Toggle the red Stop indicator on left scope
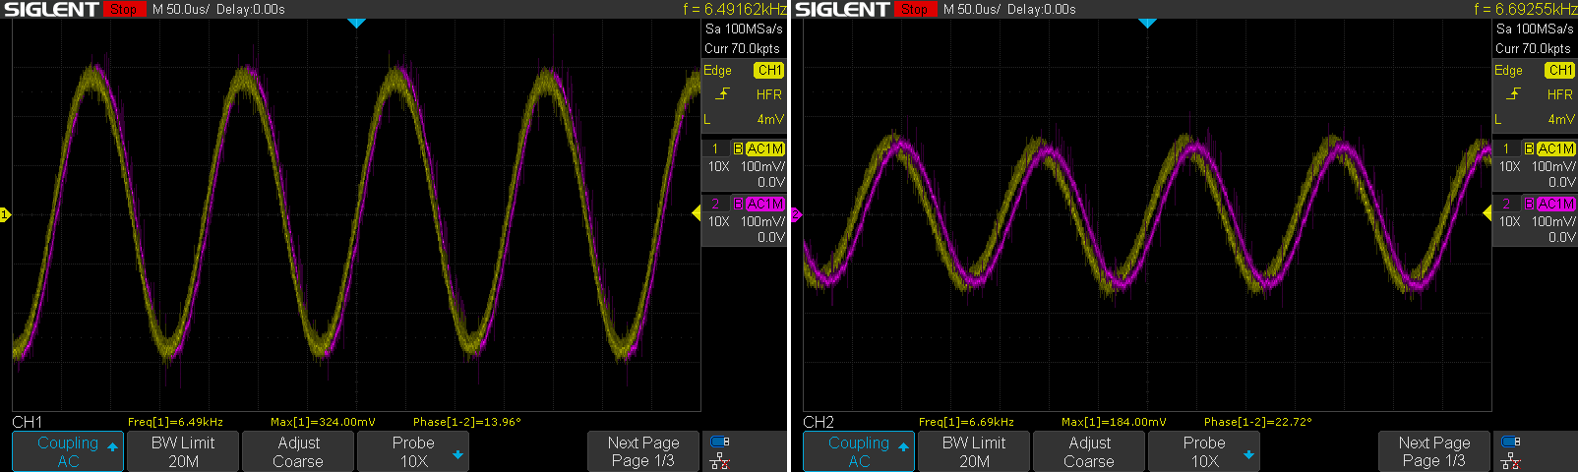Screen dimensions: 1578x472 click(x=124, y=10)
